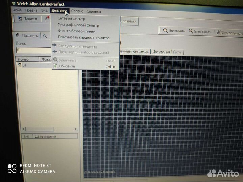The height and width of the screenshot is (182, 243).
Task: Open the Справка menu
Action: pyautogui.click(x=93, y=12)
